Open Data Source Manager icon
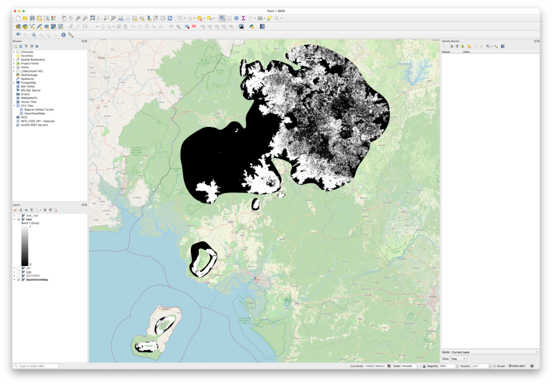Image resolution: width=552 pixels, height=385 pixels. [x=18, y=26]
